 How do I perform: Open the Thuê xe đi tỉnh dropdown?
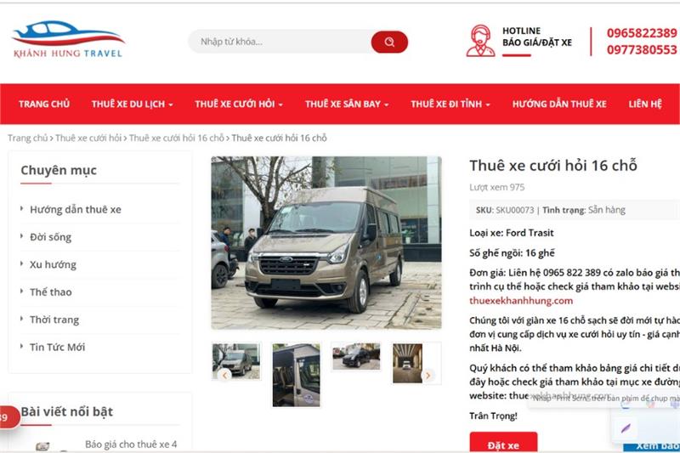[x=450, y=104]
